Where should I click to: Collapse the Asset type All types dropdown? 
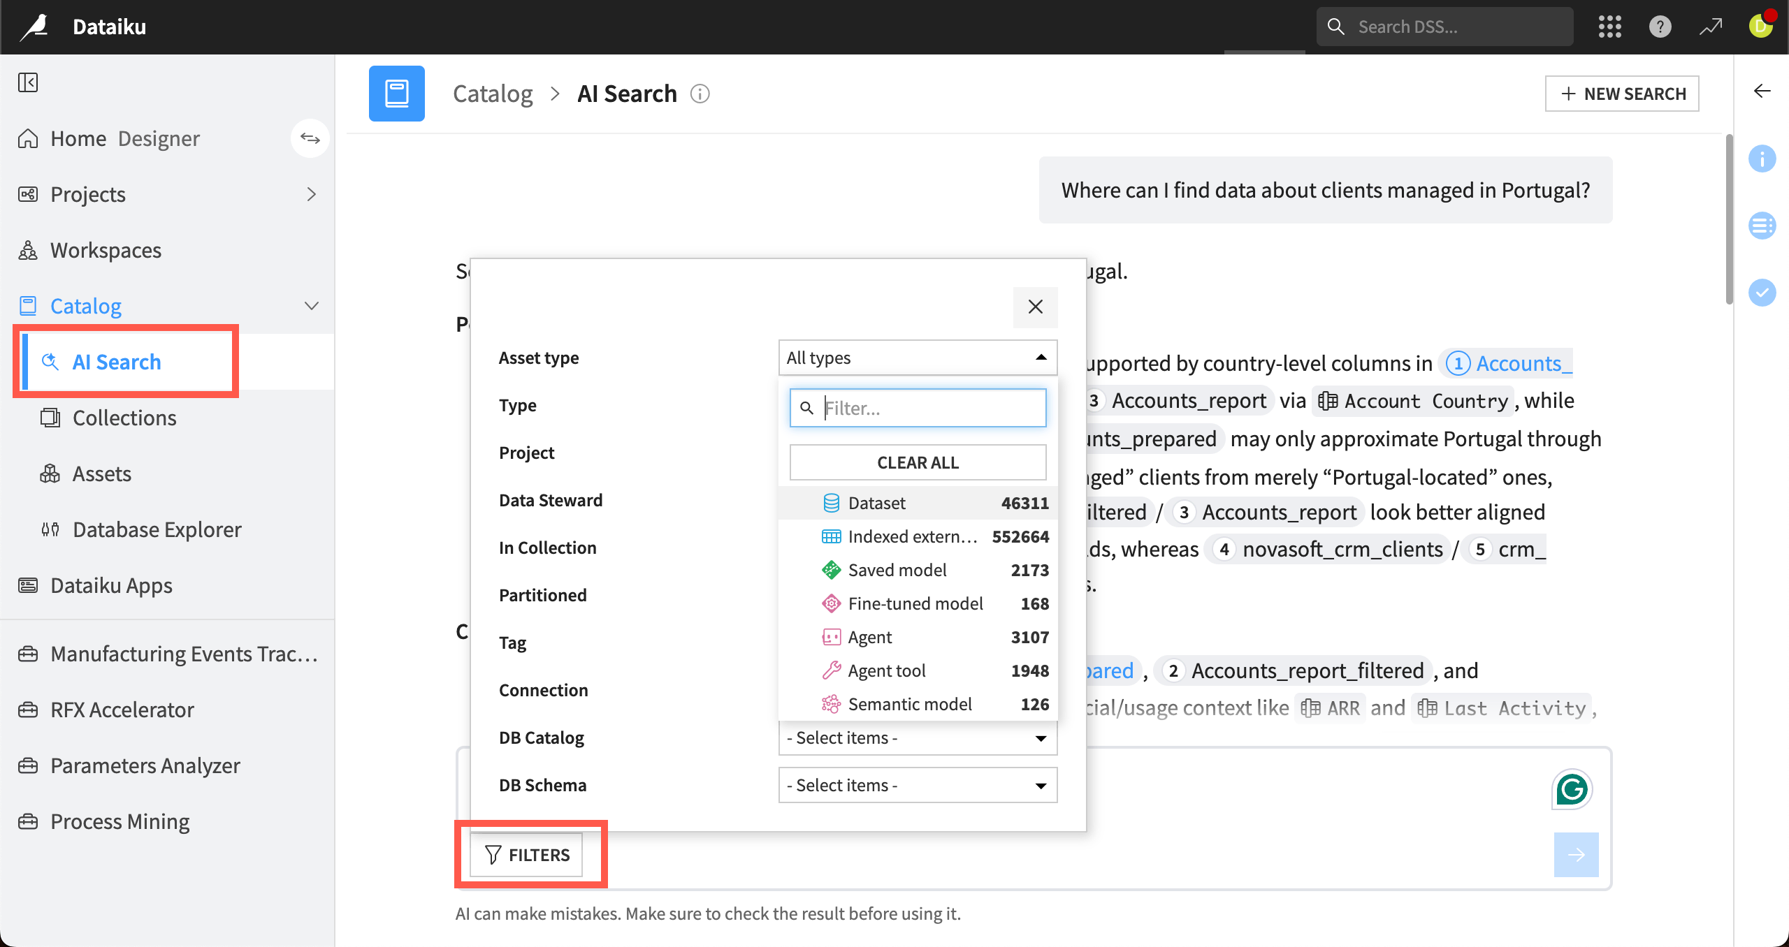click(918, 358)
